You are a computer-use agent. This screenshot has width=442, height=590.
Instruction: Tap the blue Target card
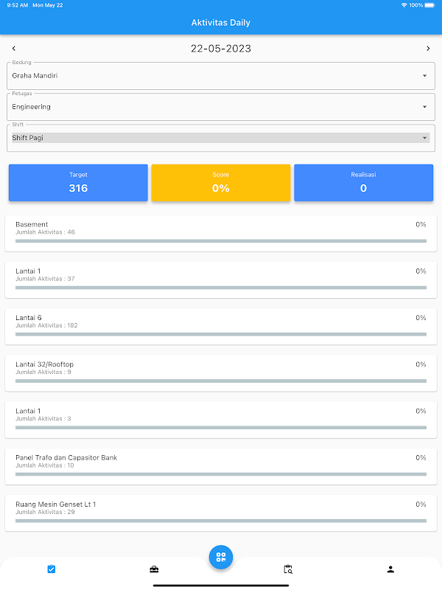tap(78, 183)
